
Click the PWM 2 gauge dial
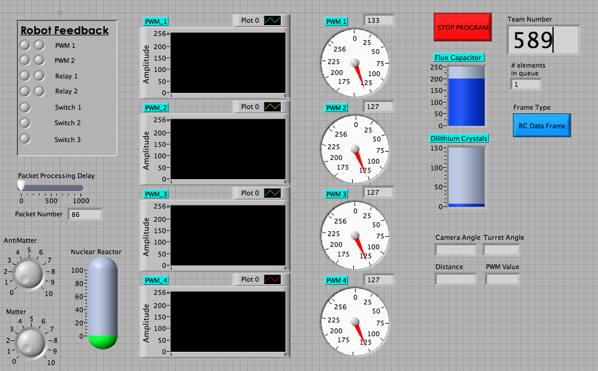tap(354, 149)
